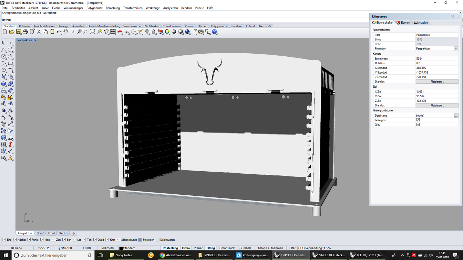The width and height of the screenshot is (463, 260).
Task: Toggle the End object snap checkbox
Action: 4,240
